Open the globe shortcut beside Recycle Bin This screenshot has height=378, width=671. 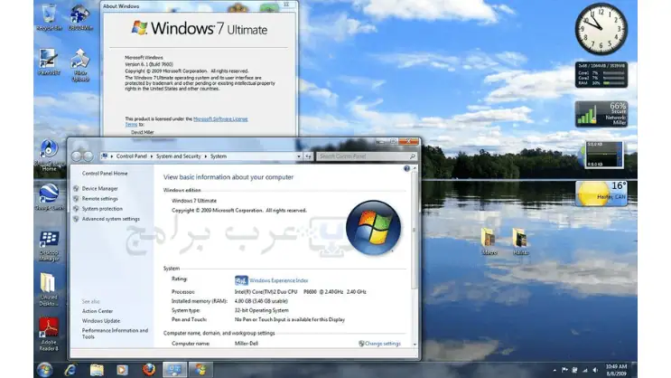[x=80, y=17]
